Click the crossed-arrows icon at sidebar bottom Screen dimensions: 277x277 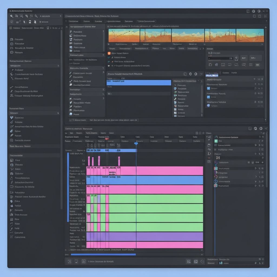[x=12, y=237]
